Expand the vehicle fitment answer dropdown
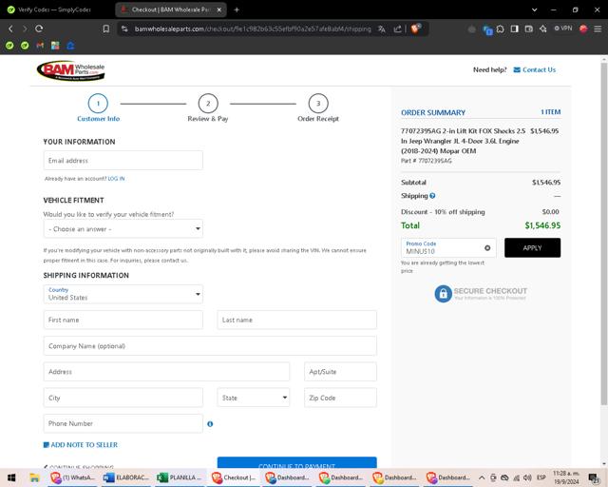The height and width of the screenshot is (487, 608). click(x=123, y=229)
